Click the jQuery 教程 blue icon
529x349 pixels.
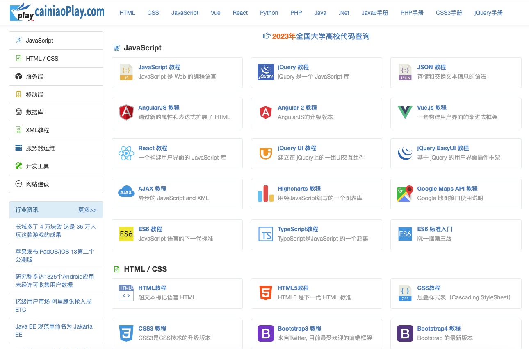(x=266, y=72)
